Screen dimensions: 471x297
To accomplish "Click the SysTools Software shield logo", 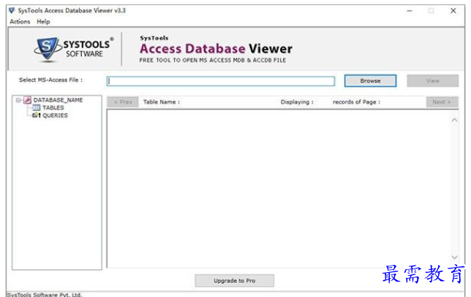I will 46,49.
